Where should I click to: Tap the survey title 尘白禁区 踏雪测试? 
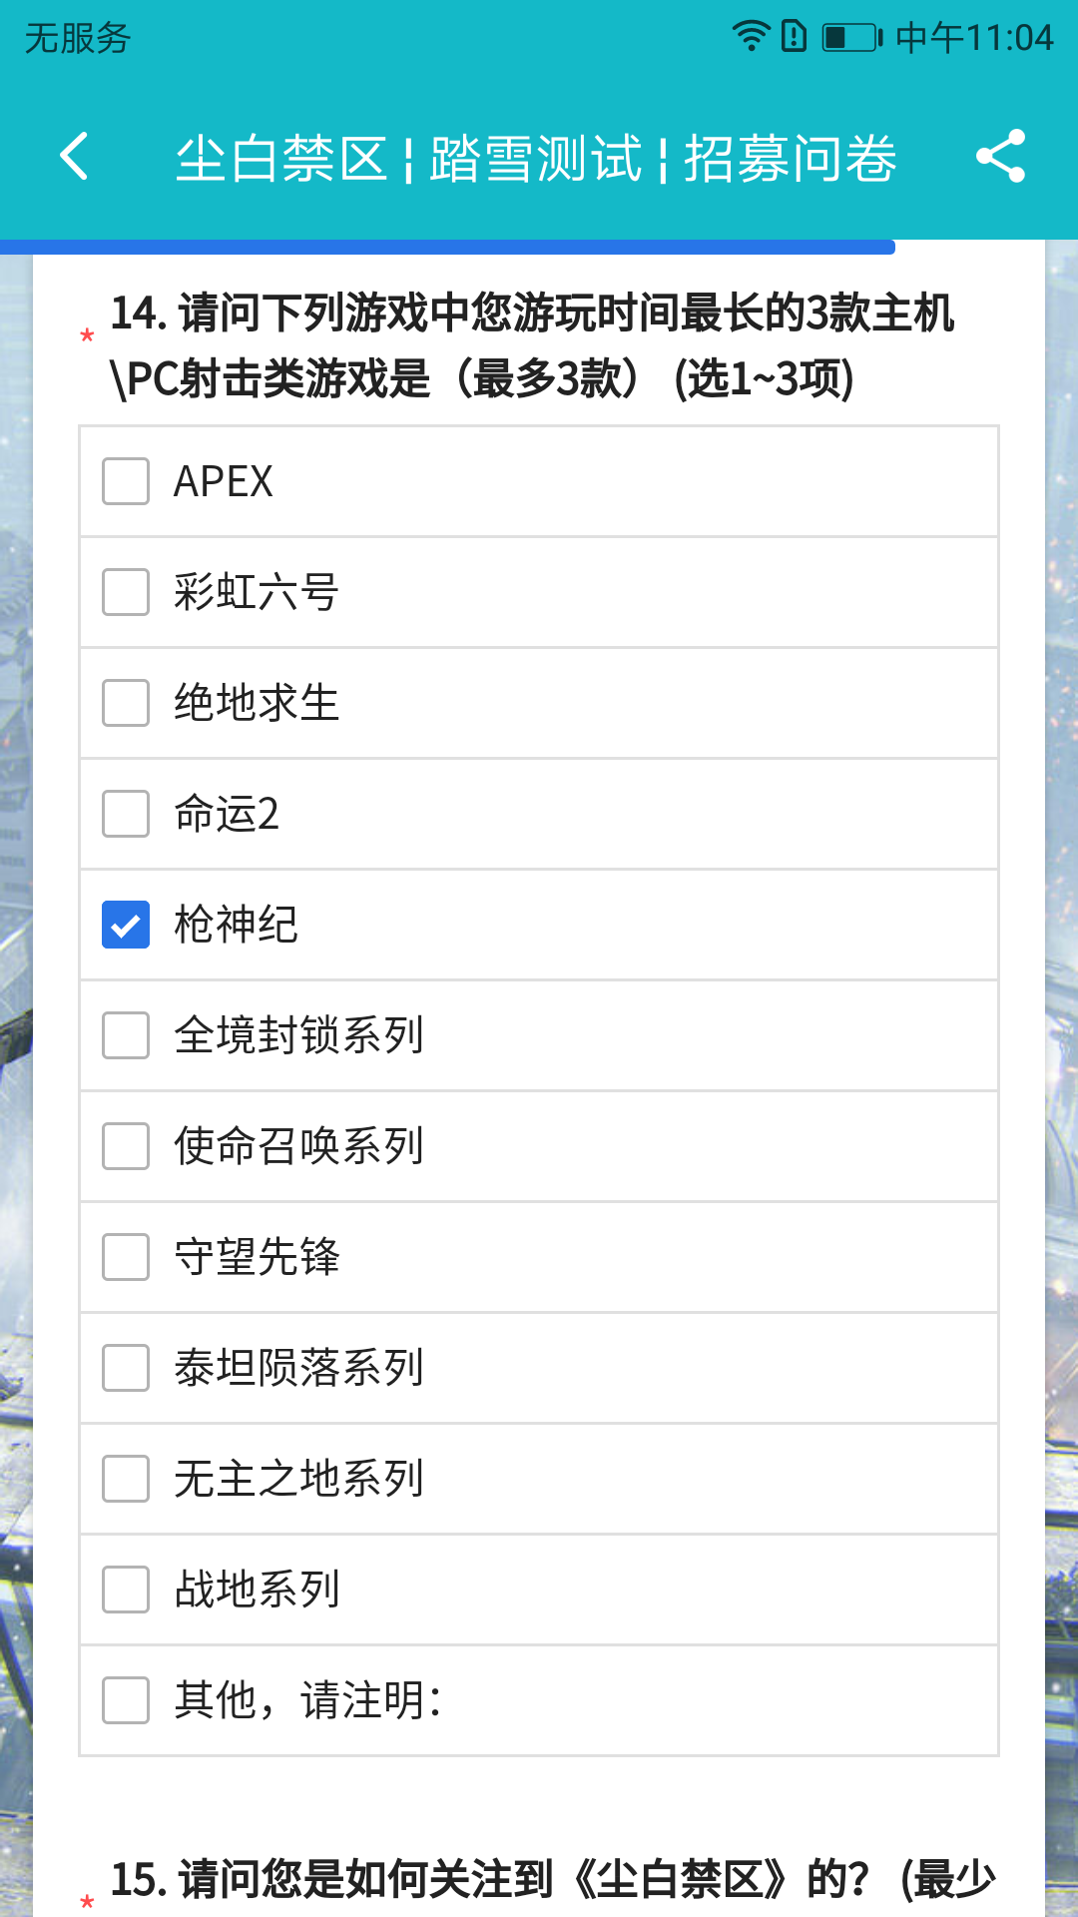tap(536, 159)
